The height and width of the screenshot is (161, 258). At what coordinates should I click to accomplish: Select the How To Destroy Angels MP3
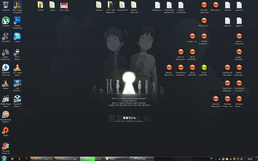[181, 54]
